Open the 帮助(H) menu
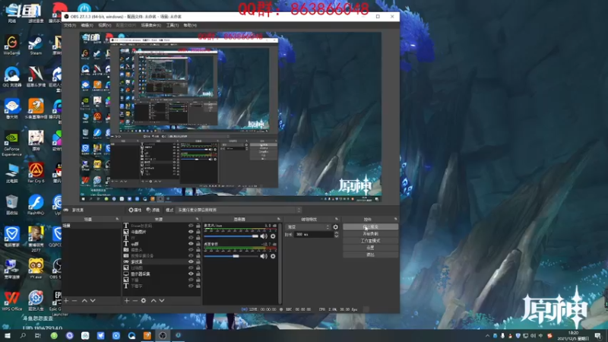608x342 pixels. (190, 25)
